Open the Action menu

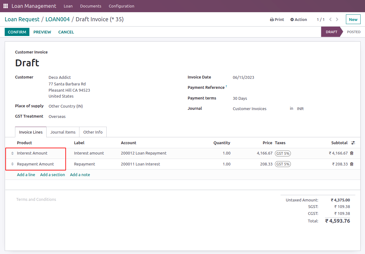point(298,20)
